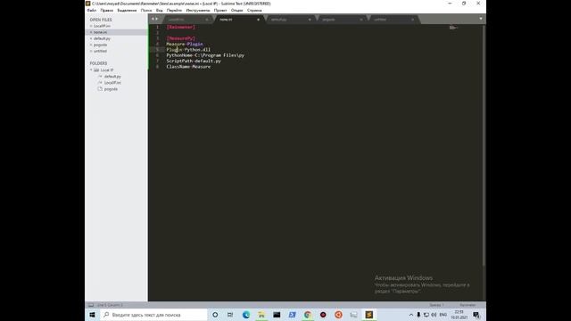Switch to the pogoda editor tab
Image resolution: width=571 pixels, height=321 pixels.
click(x=341, y=20)
